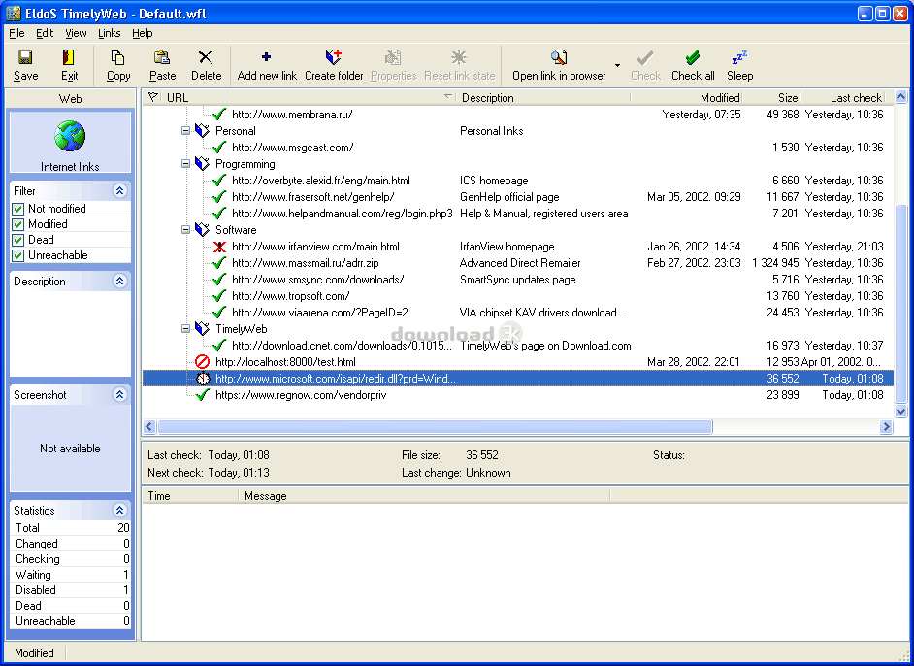This screenshot has width=914, height=666.
Task: Click the scroll left arrow of link list
Action: [x=149, y=427]
